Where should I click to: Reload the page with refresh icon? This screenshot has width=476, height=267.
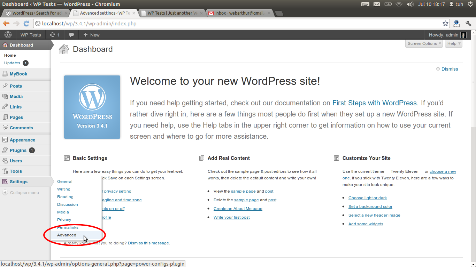click(x=26, y=24)
